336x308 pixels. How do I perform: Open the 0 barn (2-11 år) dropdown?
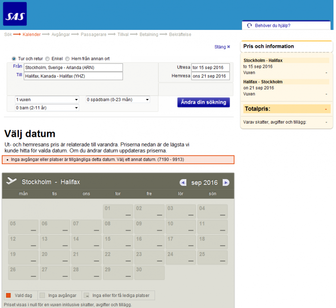47,108
